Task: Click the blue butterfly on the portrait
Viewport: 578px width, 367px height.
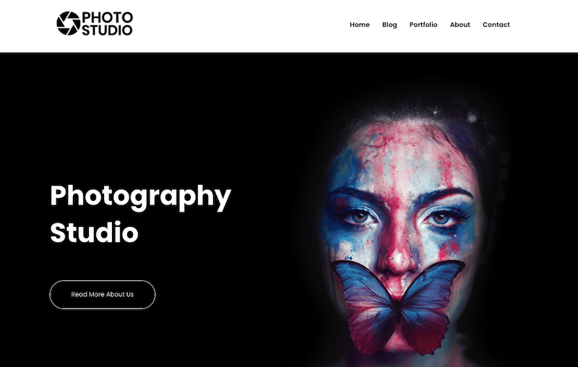Action: click(x=398, y=304)
